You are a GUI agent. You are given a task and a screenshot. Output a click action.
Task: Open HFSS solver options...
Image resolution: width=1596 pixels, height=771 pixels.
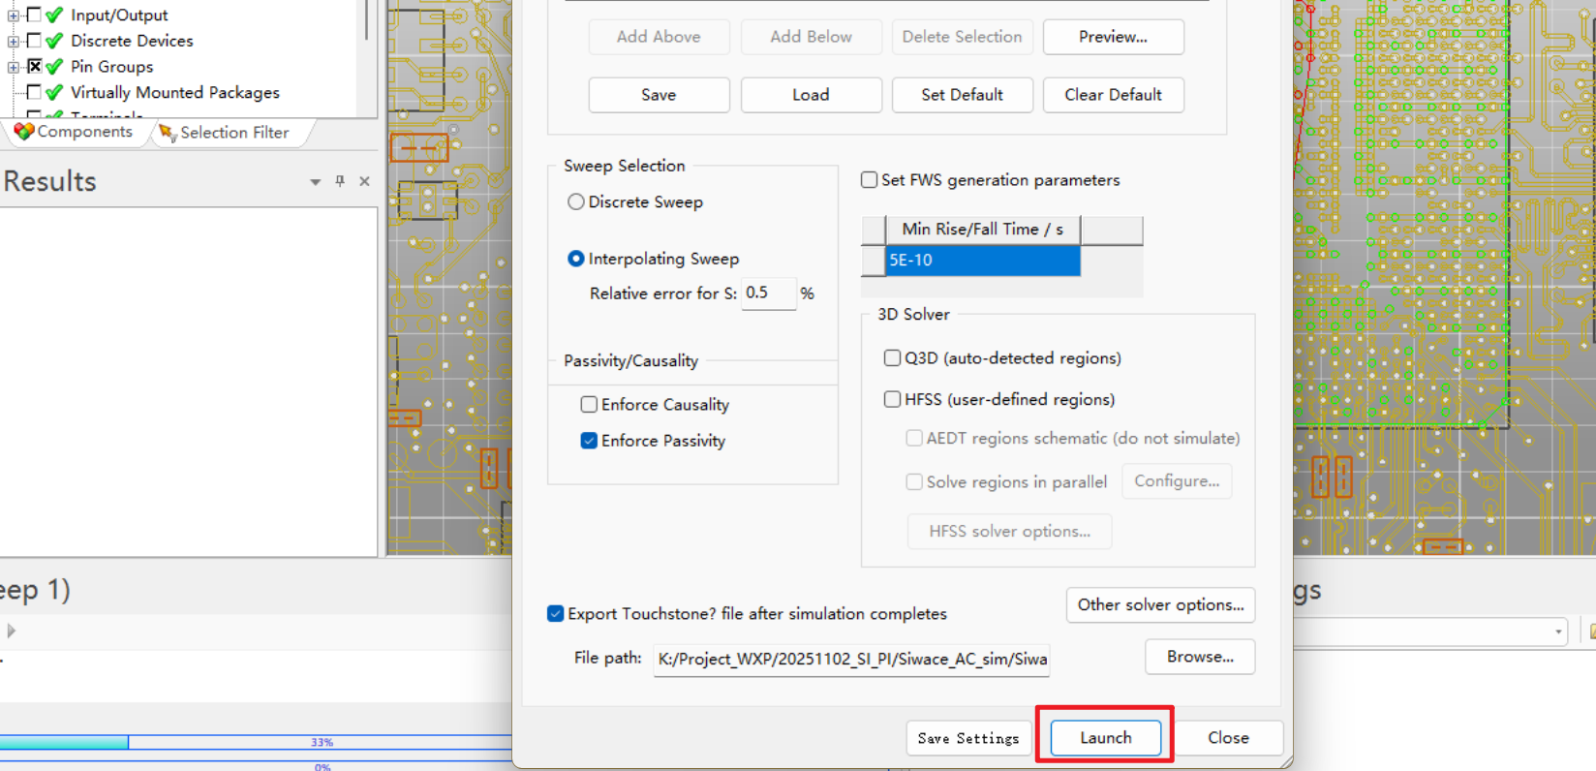(1009, 532)
